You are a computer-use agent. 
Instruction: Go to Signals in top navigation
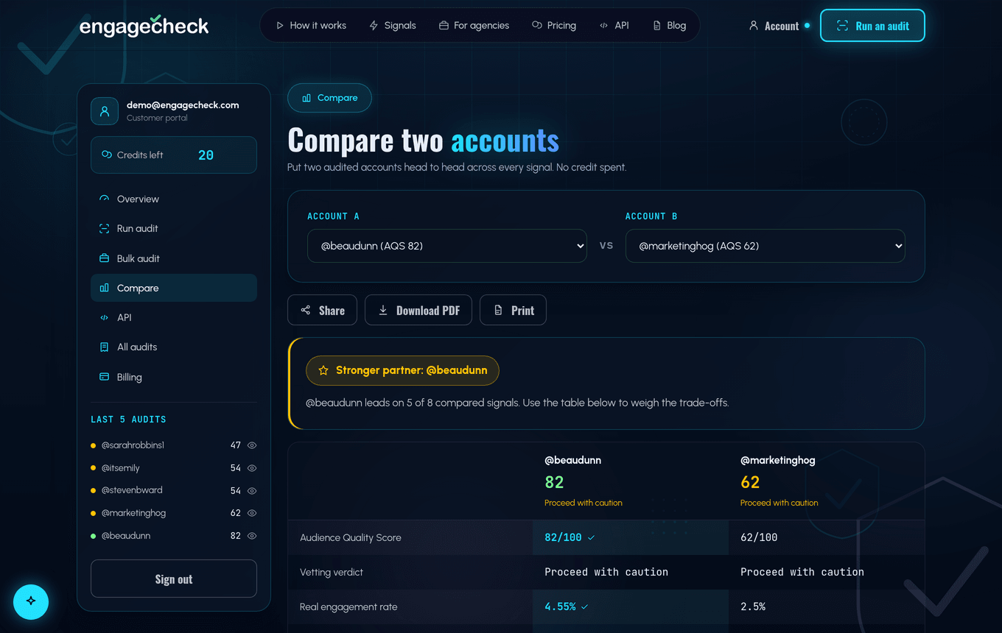pyautogui.click(x=393, y=25)
